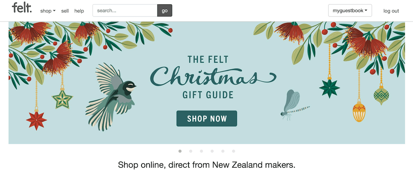Screen dimensions: 413x175
Task: Jump to the fourth carousel slide dot
Action: 212,151
